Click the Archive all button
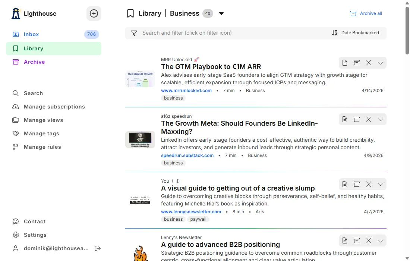 coord(366,13)
